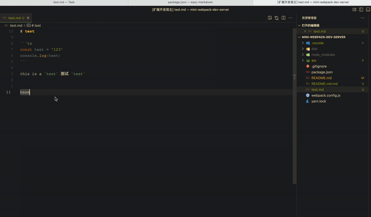Switch to test.md — mini-webpack-dev-server window tab
Image resolution: width=371 pixels, height=217 pixels.
tap(313, 2)
